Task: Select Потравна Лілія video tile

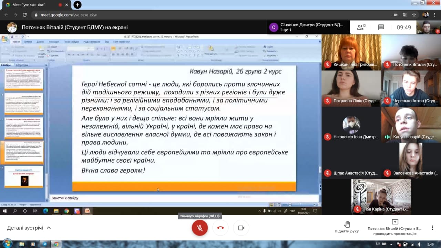Action: (351, 88)
